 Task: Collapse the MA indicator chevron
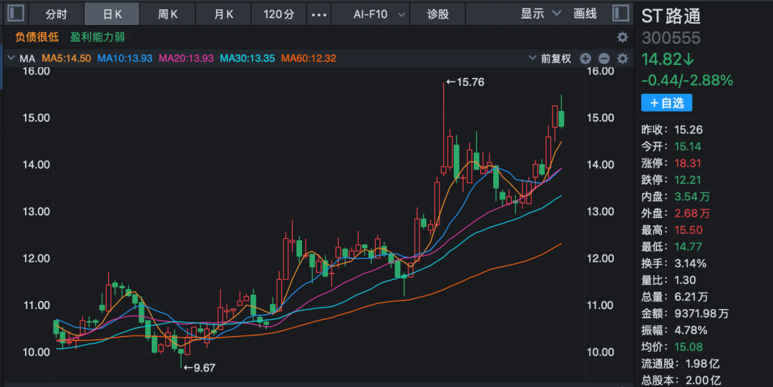(11, 59)
